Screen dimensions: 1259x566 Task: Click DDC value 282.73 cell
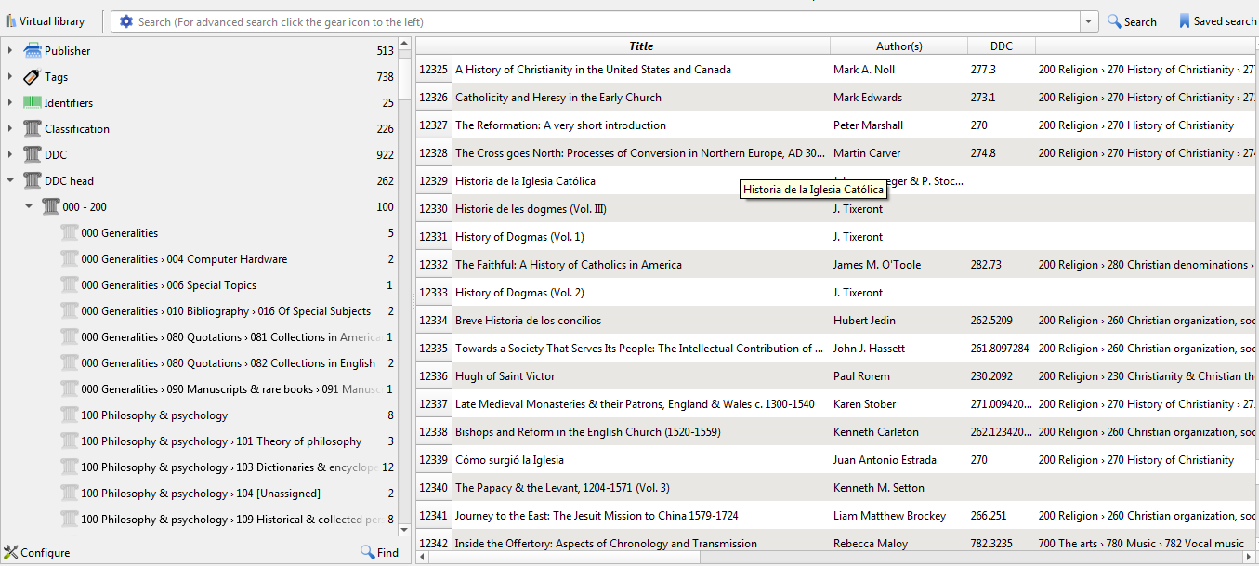click(1001, 265)
